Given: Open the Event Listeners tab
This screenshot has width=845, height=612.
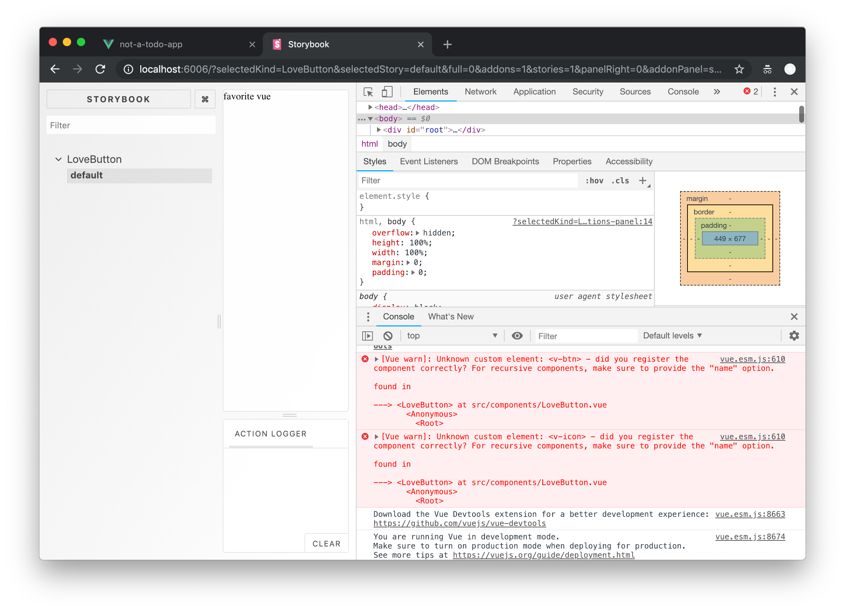Looking at the screenshot, I should [x=428, y=161].
